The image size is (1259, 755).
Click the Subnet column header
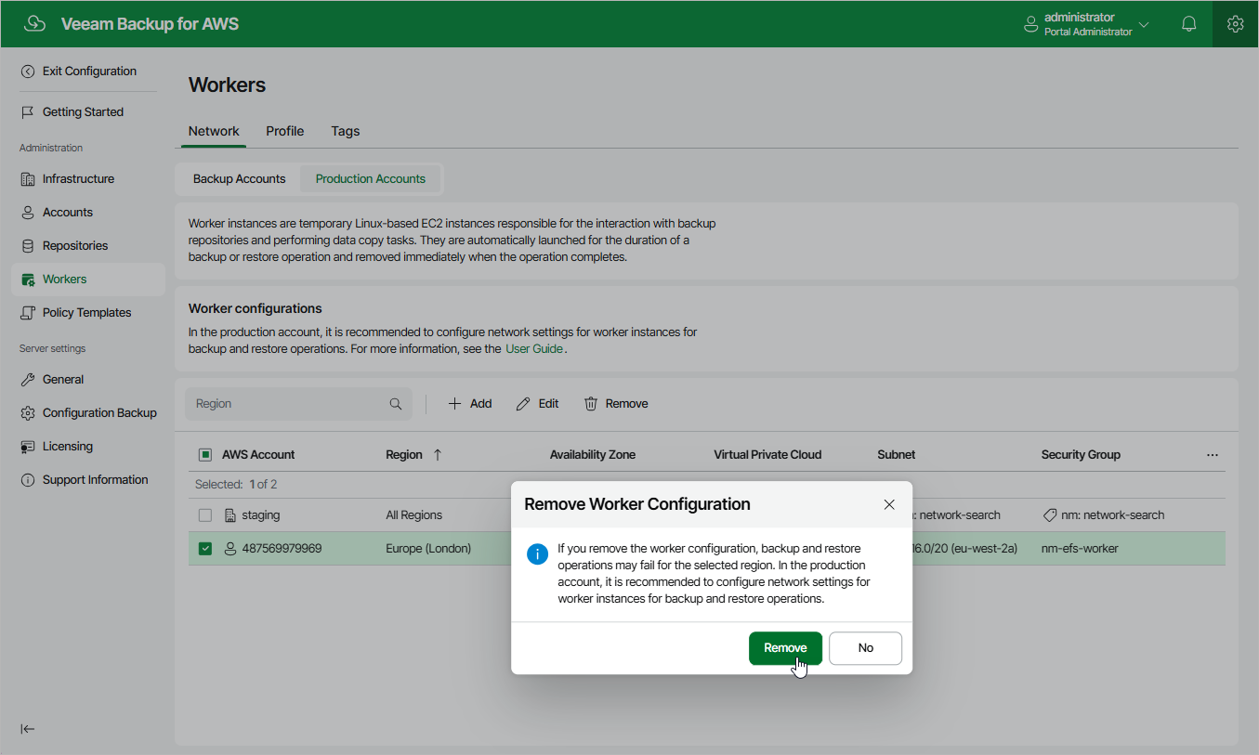click(897, 455)
